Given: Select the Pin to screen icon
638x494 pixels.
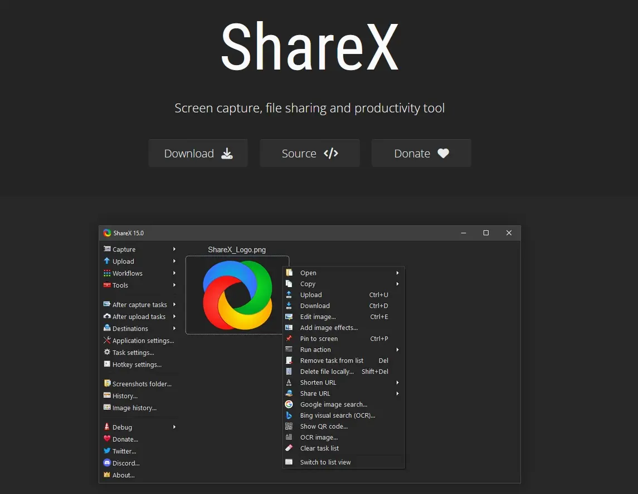Looking at the screenshot, I should [x=289, y=338].
